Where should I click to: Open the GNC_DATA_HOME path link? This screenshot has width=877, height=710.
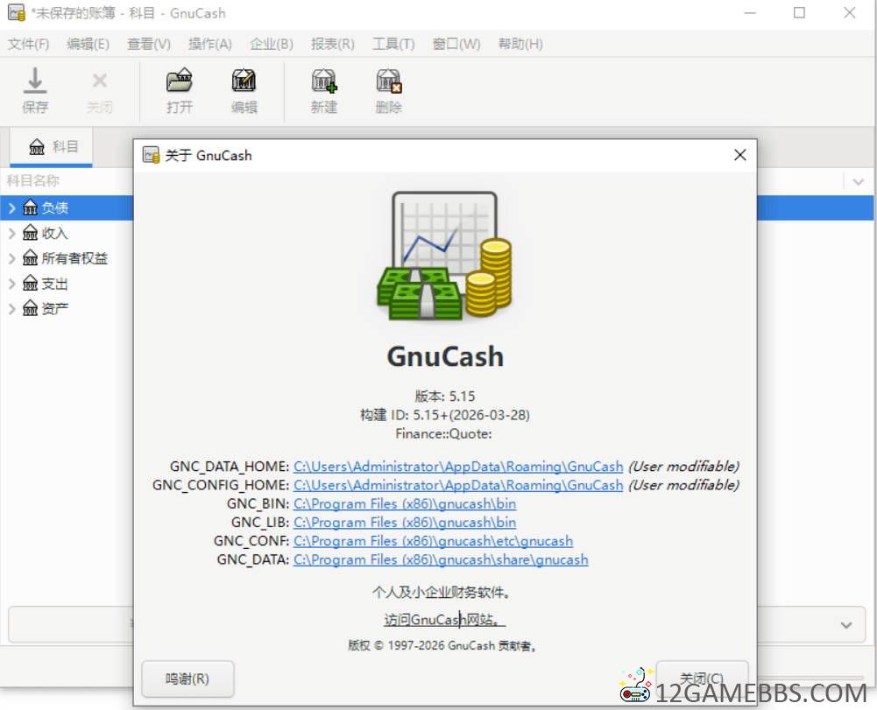(x=458, y=467)
